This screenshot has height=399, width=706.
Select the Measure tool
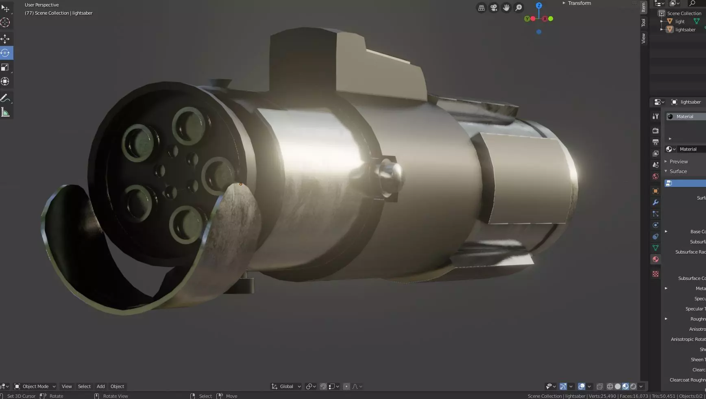5,112
